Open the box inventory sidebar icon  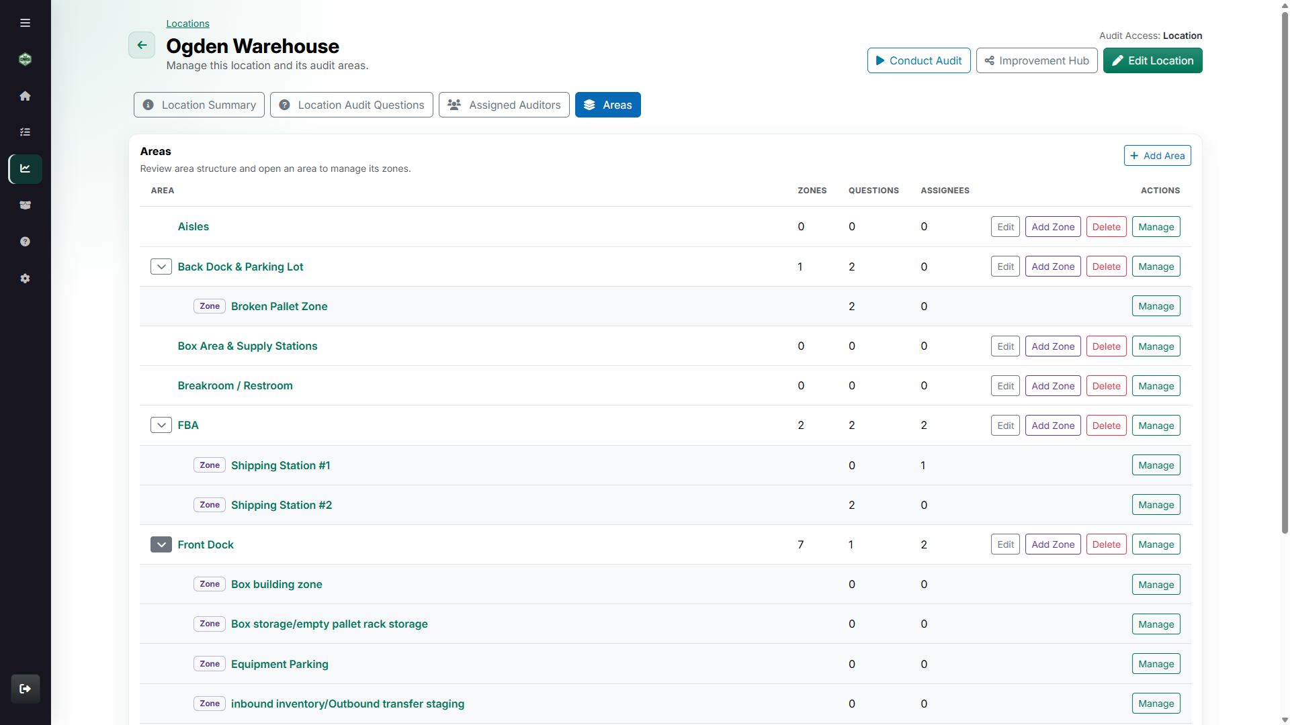pyautogui.click(x=25, y=205)
